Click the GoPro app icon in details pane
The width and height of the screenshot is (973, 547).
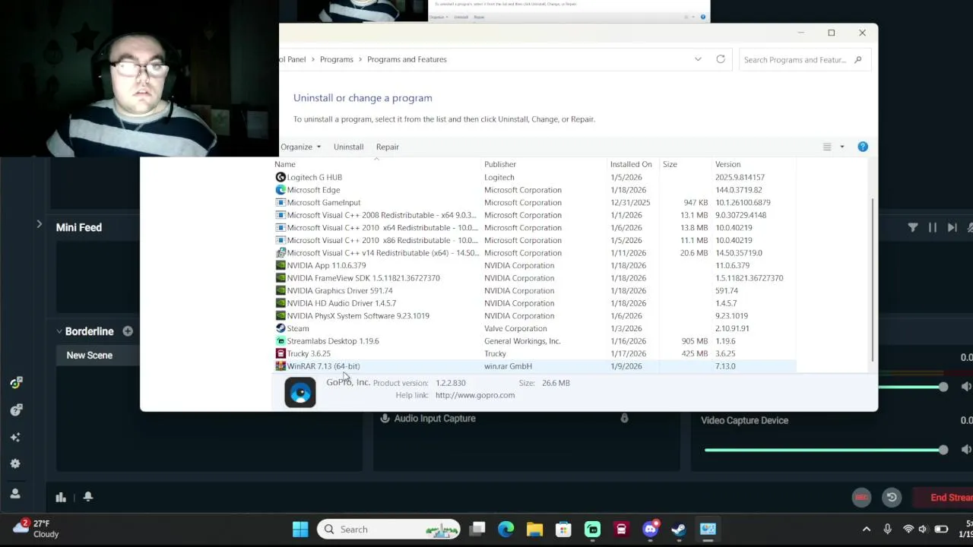[300, 393]
